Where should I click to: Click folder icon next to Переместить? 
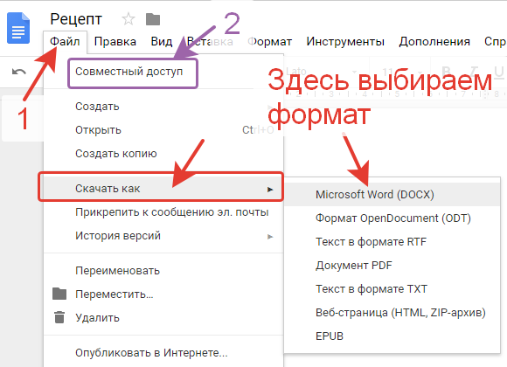click(59, 294)
